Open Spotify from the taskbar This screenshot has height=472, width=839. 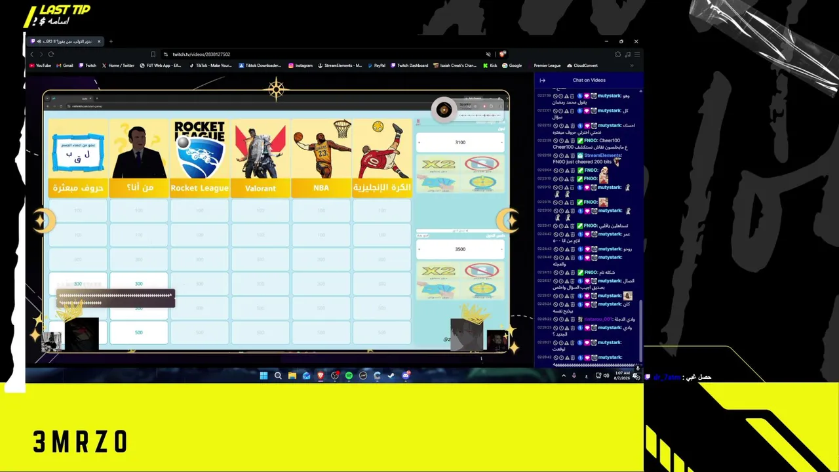click(349, 376)
